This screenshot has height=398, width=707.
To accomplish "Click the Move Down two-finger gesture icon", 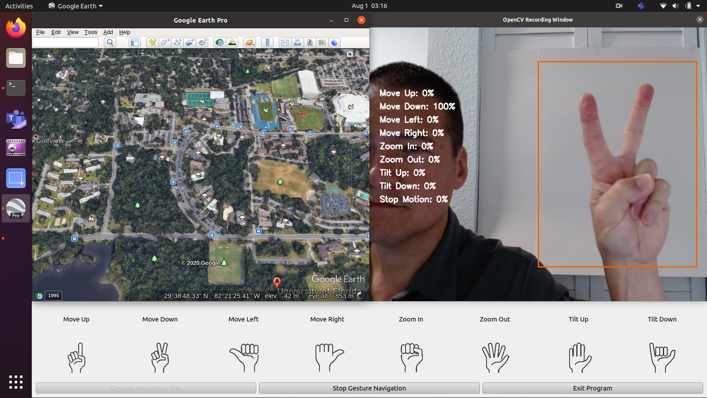I will click(160, 357).
